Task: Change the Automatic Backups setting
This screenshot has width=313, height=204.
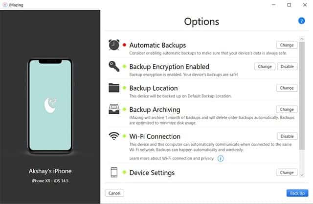Action: tap(287, 45)
